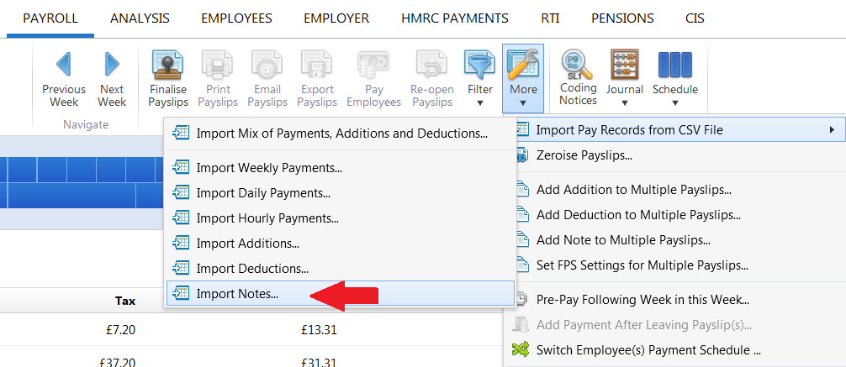Switch to the CIS tab
This screenshot has height=367, width=846.
coord(695,18)
